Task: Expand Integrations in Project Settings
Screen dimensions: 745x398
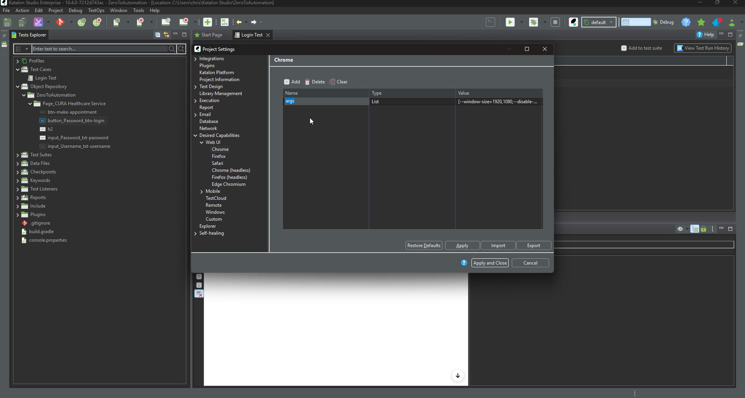Action: click(x=196, y=59)
